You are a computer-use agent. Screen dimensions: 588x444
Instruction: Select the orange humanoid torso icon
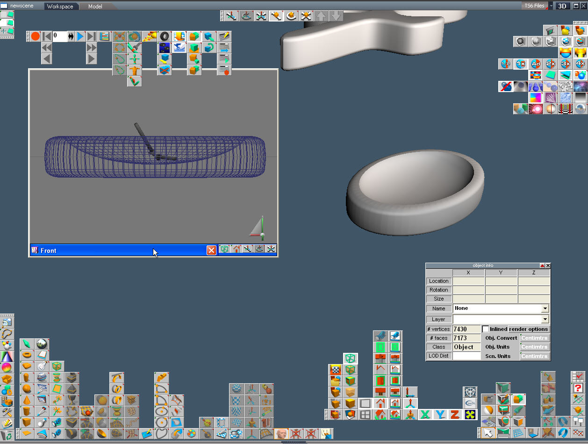click(135, 70)
